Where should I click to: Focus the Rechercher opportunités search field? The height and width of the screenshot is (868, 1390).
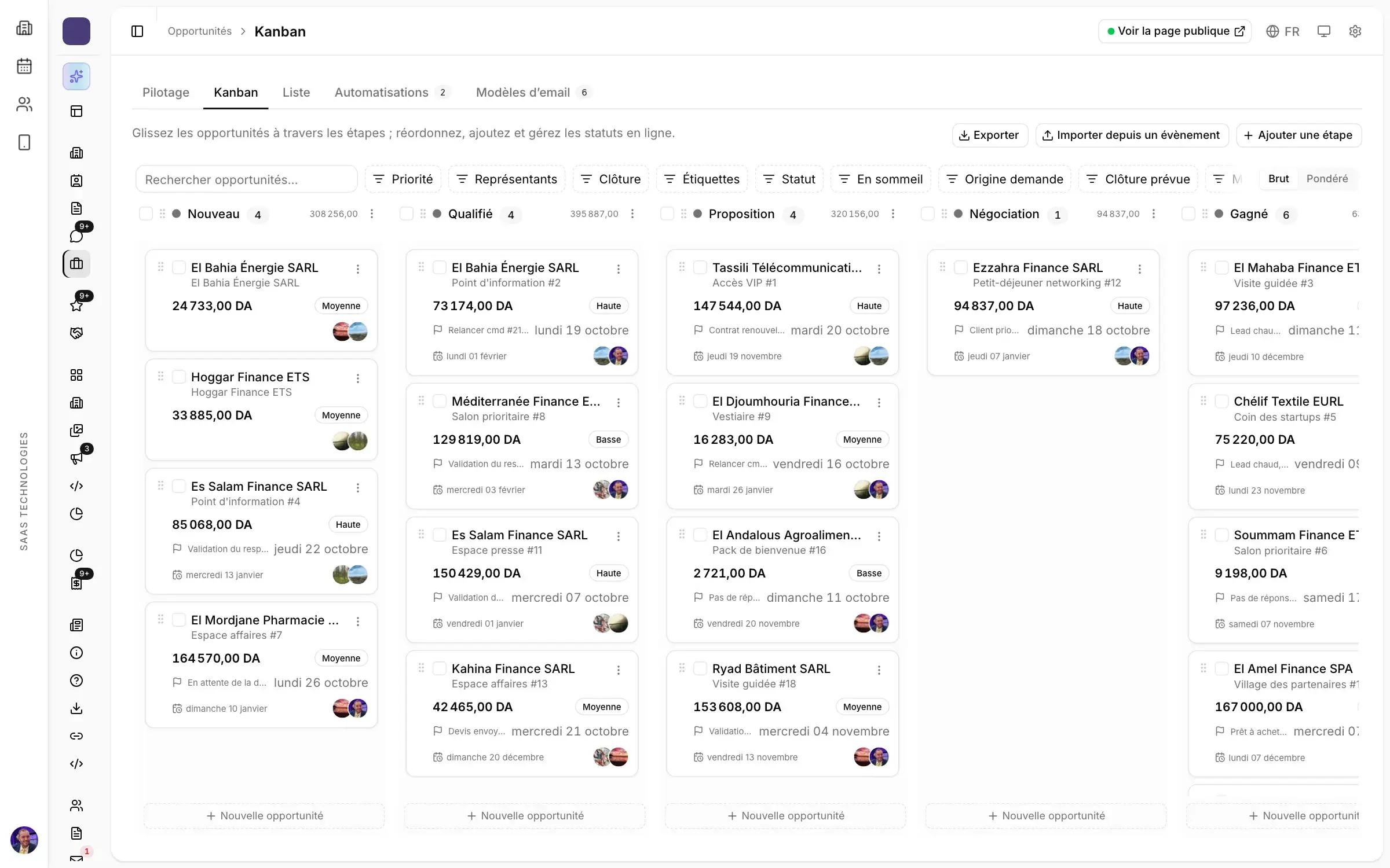point(247,179)
